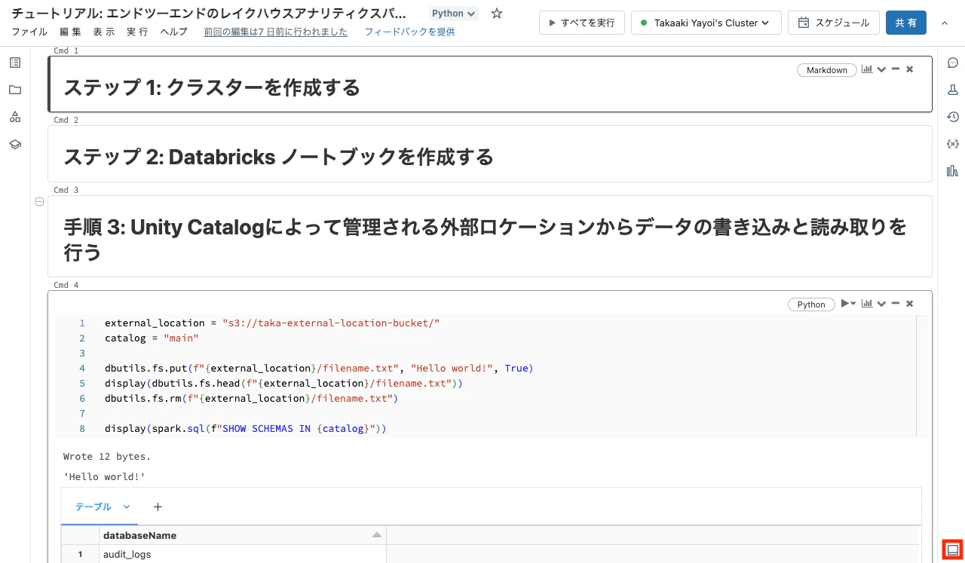Click the Cmd 1 cell label
This screenshot has width=965, height=563.
click(x=66, y=50)
